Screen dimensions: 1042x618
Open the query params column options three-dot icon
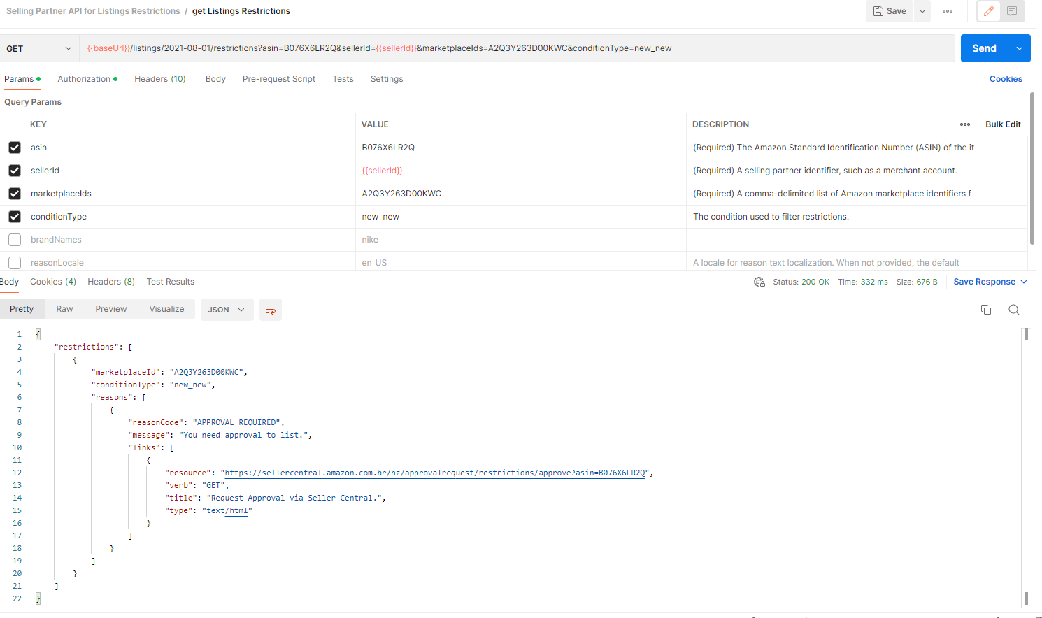click(x=965, y=124)
